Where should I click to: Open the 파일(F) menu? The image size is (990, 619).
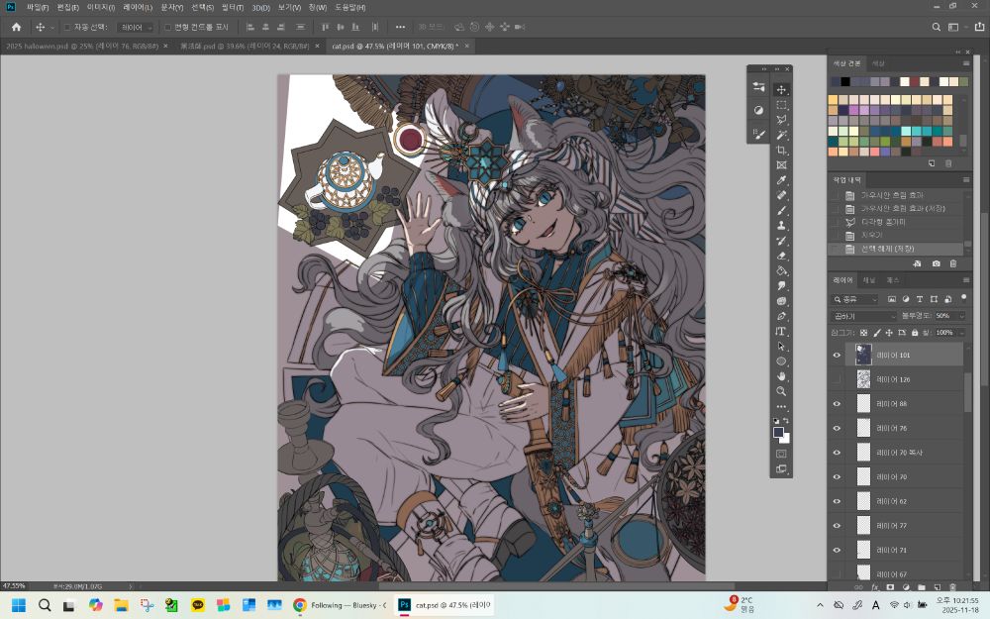coord(38,8)
